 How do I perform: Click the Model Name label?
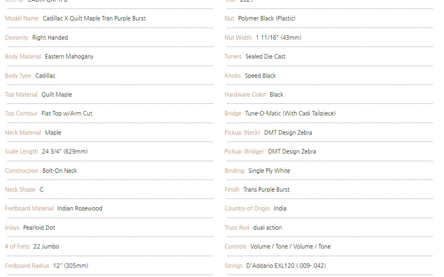(x=22, y=18)
